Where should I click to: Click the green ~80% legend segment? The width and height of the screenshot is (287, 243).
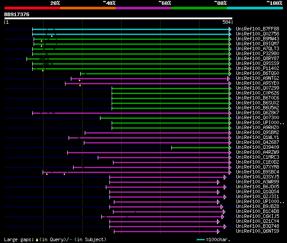(199, 8)
